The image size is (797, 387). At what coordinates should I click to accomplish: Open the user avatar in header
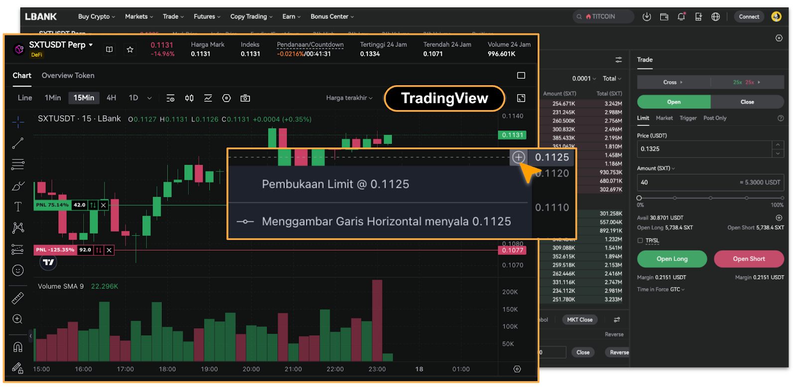pos(776,16)
